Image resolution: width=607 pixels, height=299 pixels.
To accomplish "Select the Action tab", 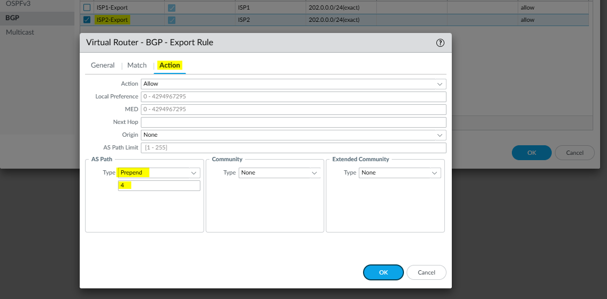I will pyautogui.click(x=170, y=65).
